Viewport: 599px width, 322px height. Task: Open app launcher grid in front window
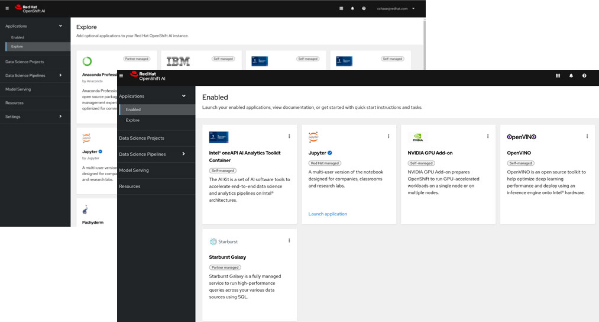(x=558, y=76)
